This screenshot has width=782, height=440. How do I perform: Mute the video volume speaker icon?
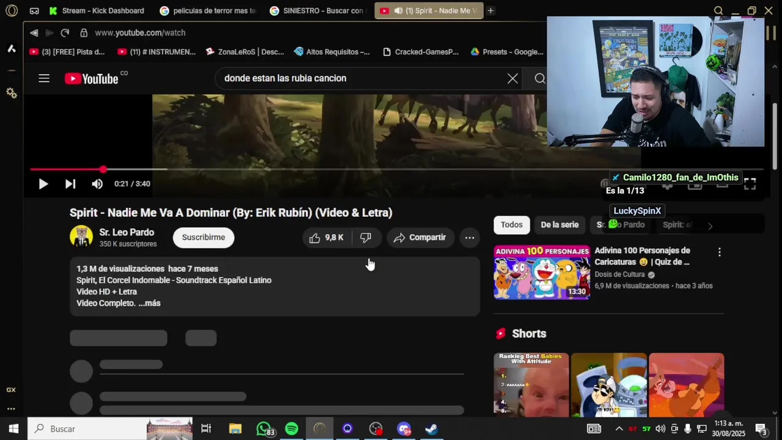(x=97, y=184)
